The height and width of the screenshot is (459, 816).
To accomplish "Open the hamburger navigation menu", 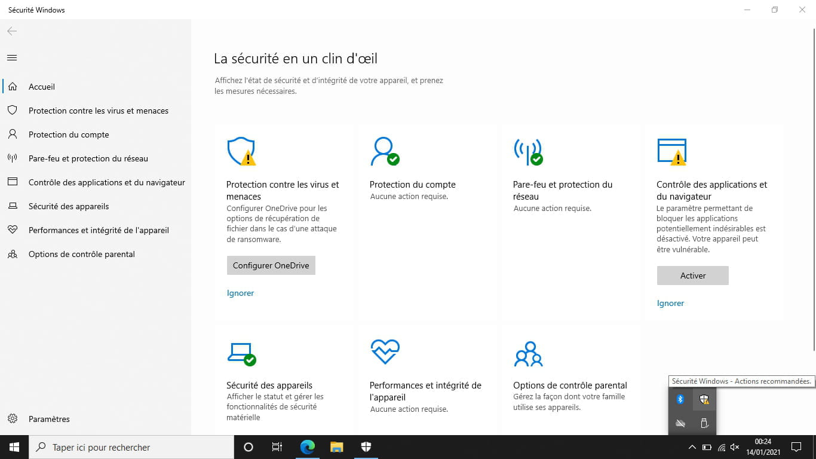I will [12, 58].
